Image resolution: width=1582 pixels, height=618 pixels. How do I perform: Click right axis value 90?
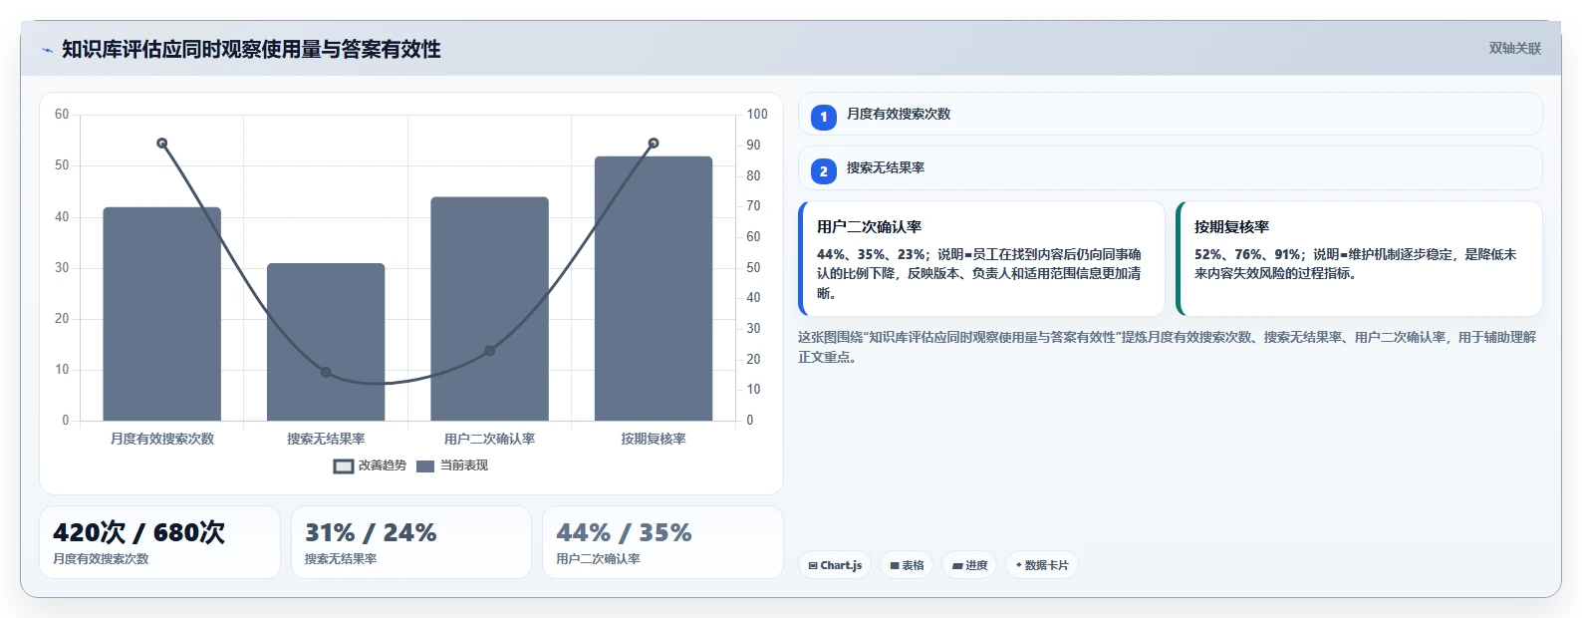pyautogui.click(x=753, y=146)
